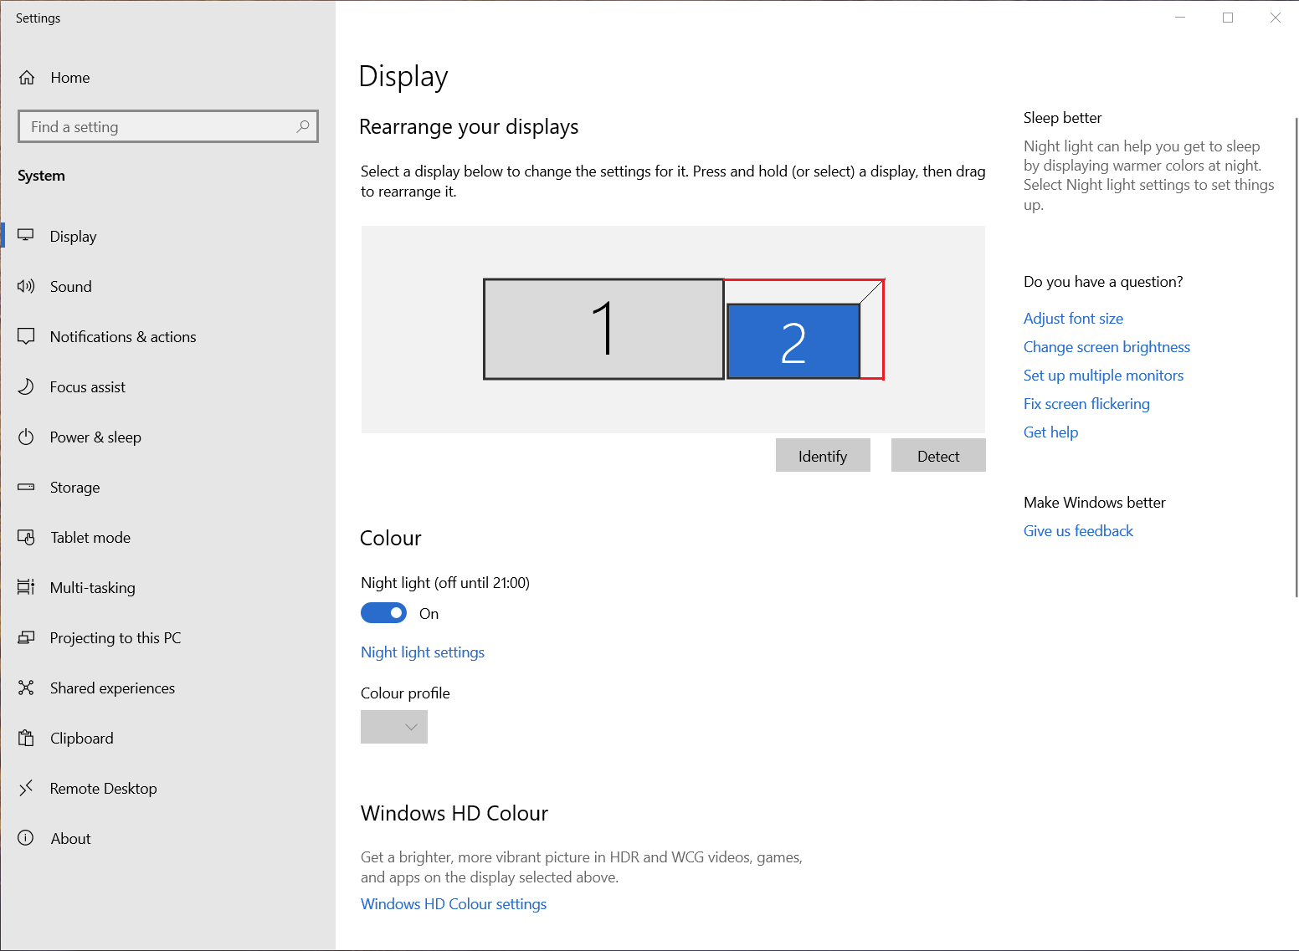Open Fix screen flickering link

click(x=1086, y=404)
